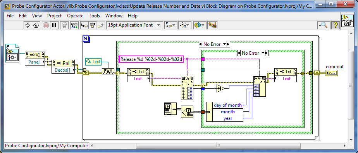The image size is (358, 153).
Task: Select the right-side Txt Text property node
Action: pyautogui.click(x=286, y=75)
